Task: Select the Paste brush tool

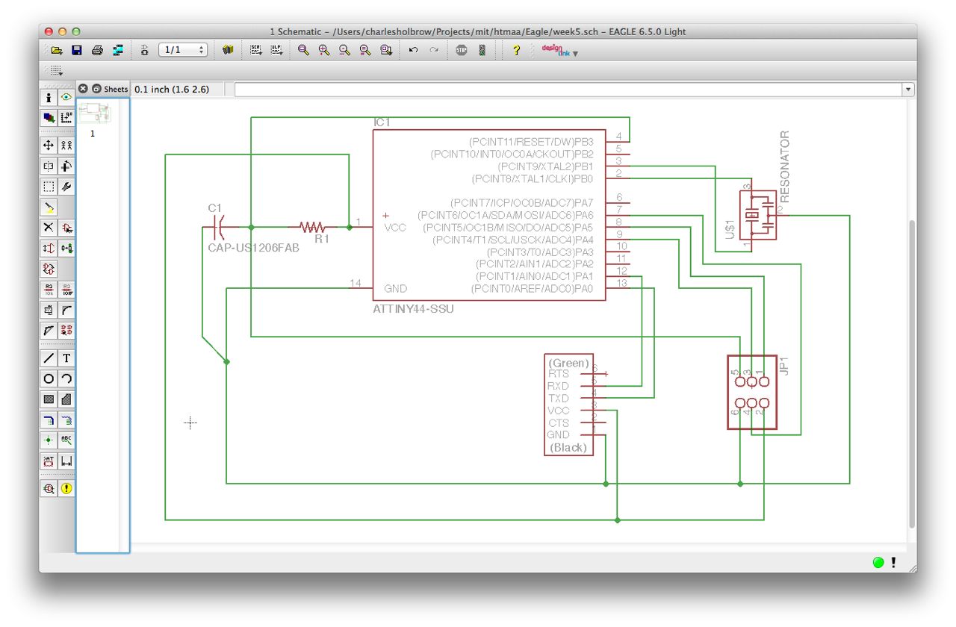Action: coord(49,208)
